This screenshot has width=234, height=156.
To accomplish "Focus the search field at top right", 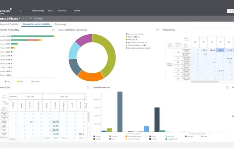I will point(230,11).
